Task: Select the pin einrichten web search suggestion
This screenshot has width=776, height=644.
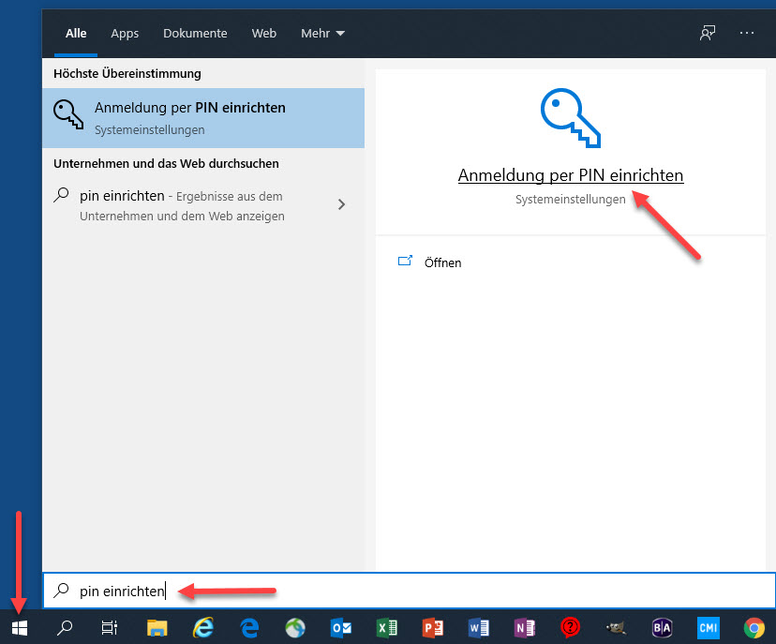Action: [x=203, y=205]
